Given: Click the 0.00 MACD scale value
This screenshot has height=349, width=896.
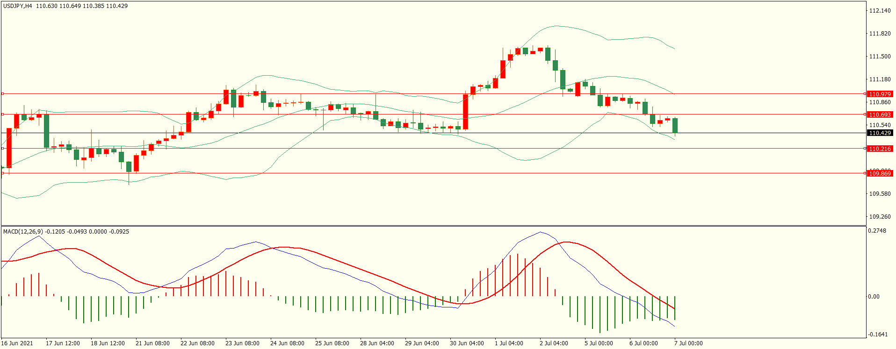Looking at the screenshot, I should pos(874,297).
